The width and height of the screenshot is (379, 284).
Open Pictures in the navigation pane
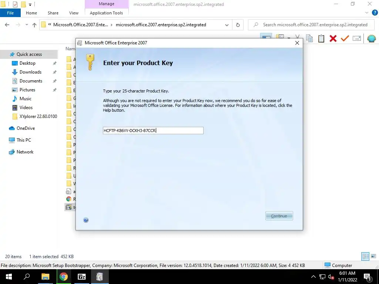click(27, 90)
